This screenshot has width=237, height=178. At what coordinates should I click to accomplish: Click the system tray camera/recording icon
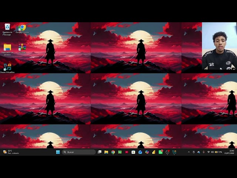[x=194, y=152]
